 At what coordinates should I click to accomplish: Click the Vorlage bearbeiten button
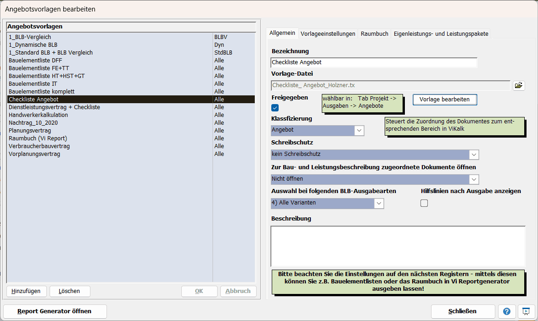444,100
